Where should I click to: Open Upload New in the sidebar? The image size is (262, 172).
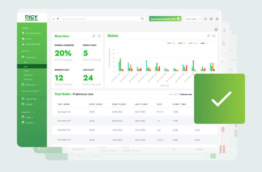(x=31, y=99)
